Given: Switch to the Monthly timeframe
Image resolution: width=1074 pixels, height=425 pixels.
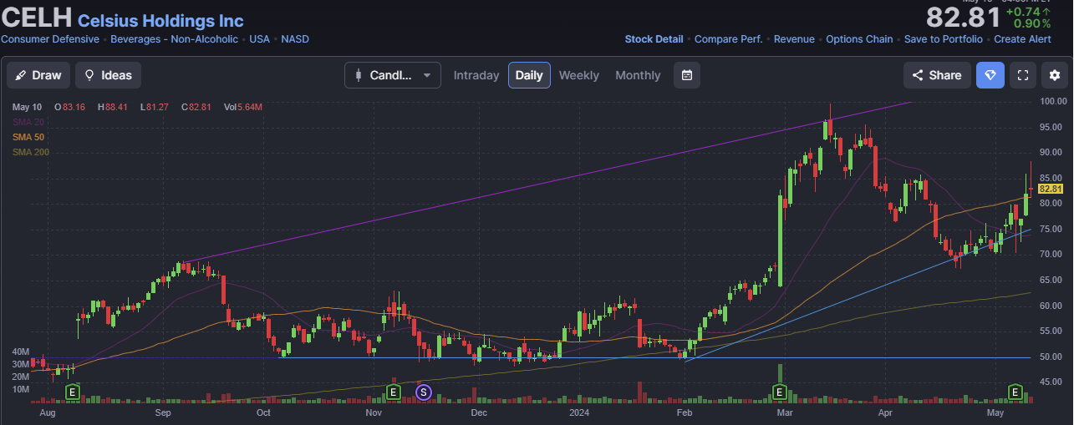Looking at the screenshot, I should tap(638, 75).
